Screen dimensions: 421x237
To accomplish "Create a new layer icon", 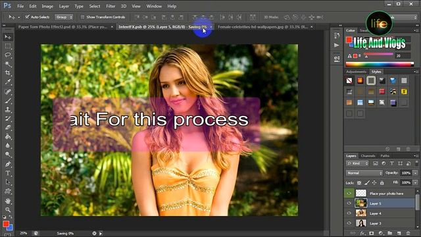I will (399, 233).
